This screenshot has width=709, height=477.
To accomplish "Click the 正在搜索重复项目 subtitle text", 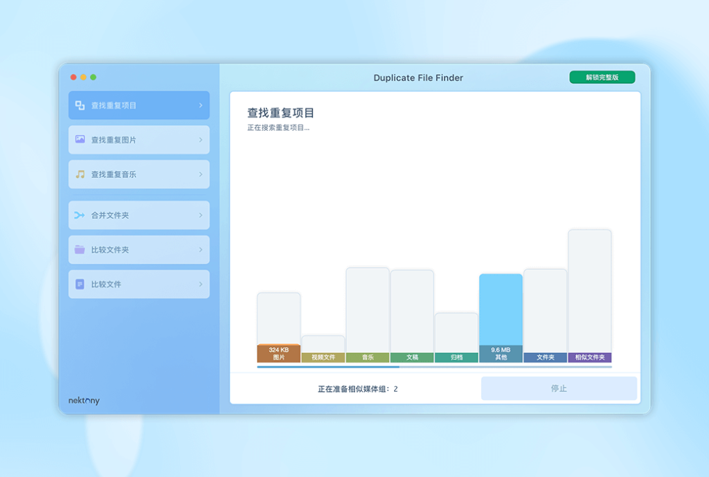I will pyautogui.click(x=278, y=127).
